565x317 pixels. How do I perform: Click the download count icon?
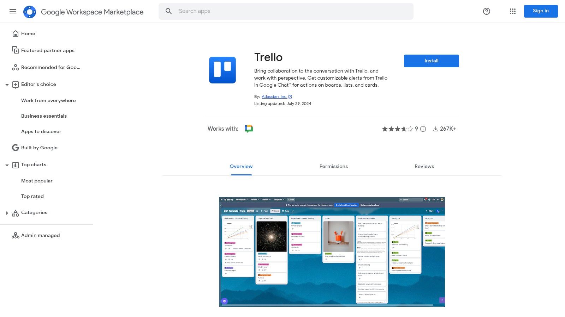tap(436, 129)
